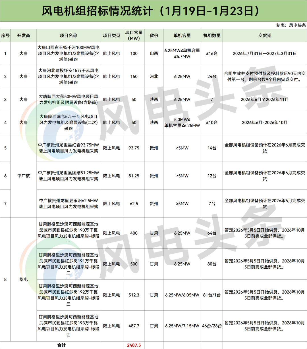Screen dimensions: 307x349
Task: Click the 项目容量(MW) column header
Action: pyautogui.click(x=134, y=35)
